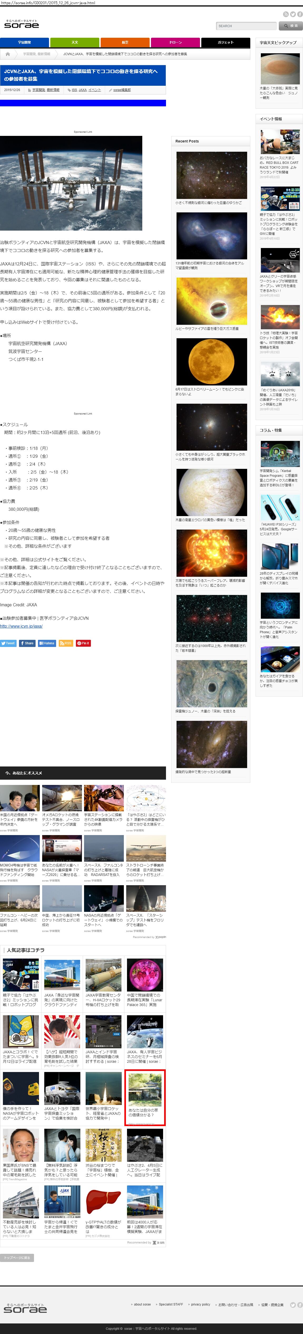Open the めぐりあいJAXA2019 event item
The image size is (303, 1334).
(280, 386)
